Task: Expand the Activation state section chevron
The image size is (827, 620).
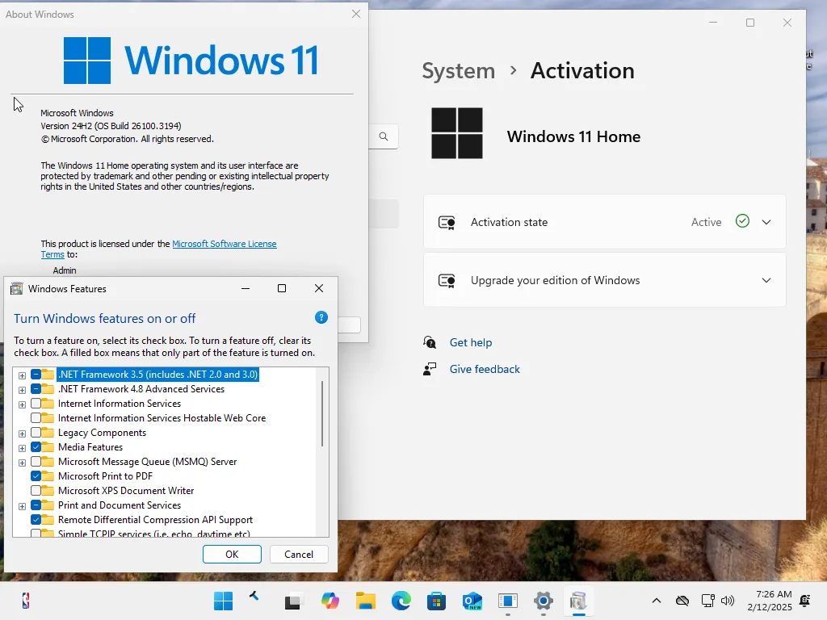Action: [766, 222]
